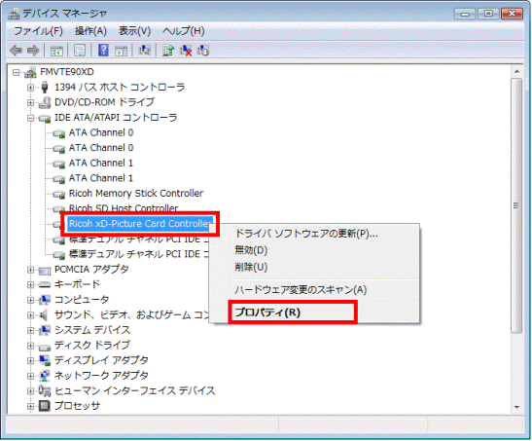This screenshot has height=441, width=532.
Task: Expand the DVD/CD-ROM ドライブ node
Action: (x=30, y=102)
